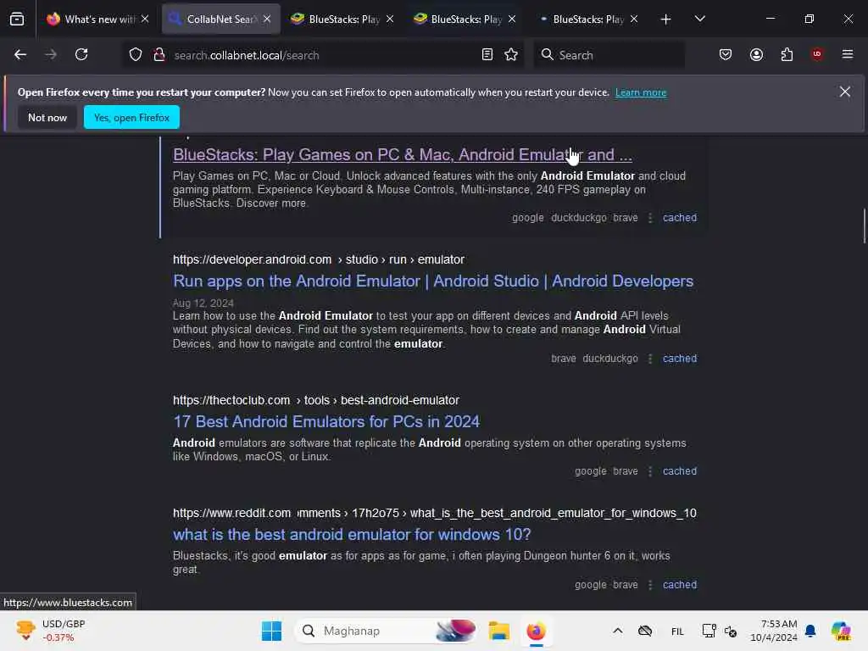Click the Not now button
The width and height of the screenshot is (868, 651).
[x=47, y=117]
